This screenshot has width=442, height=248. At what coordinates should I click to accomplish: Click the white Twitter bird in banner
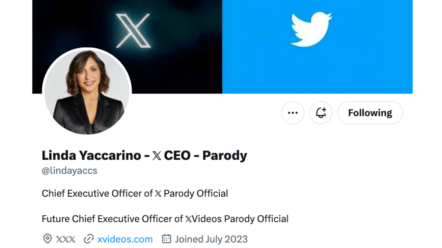311,29
